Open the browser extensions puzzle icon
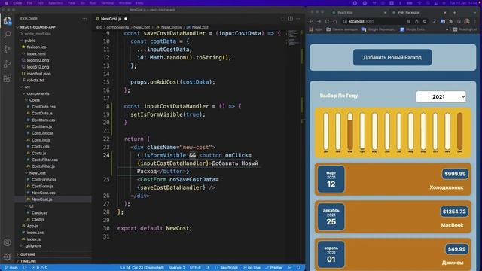Viewport: 482px width, 271px height. coord(450,21)
